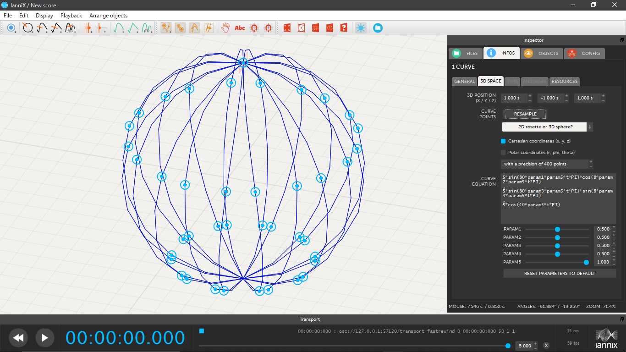Toggle the fourth orange lightning-style option
The image size is (626, 352).
pos(209,28)
